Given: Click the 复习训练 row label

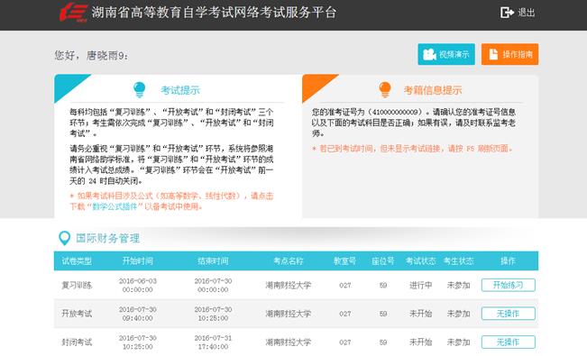Looking at the screenshot, I should [77, 285].
